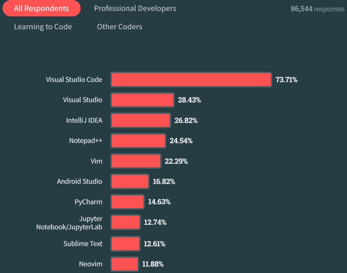Click the Neovim bar

(124, 264)
